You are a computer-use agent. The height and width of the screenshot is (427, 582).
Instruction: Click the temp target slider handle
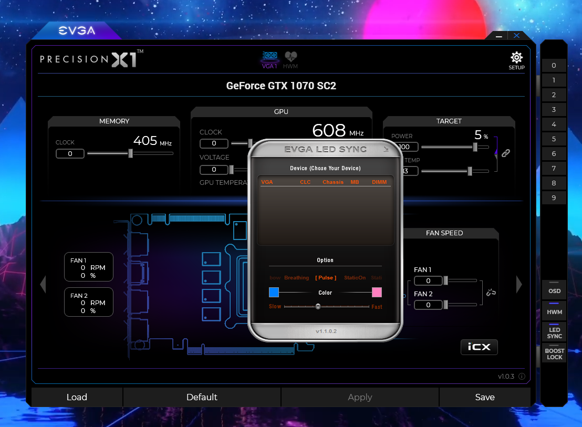470,171
